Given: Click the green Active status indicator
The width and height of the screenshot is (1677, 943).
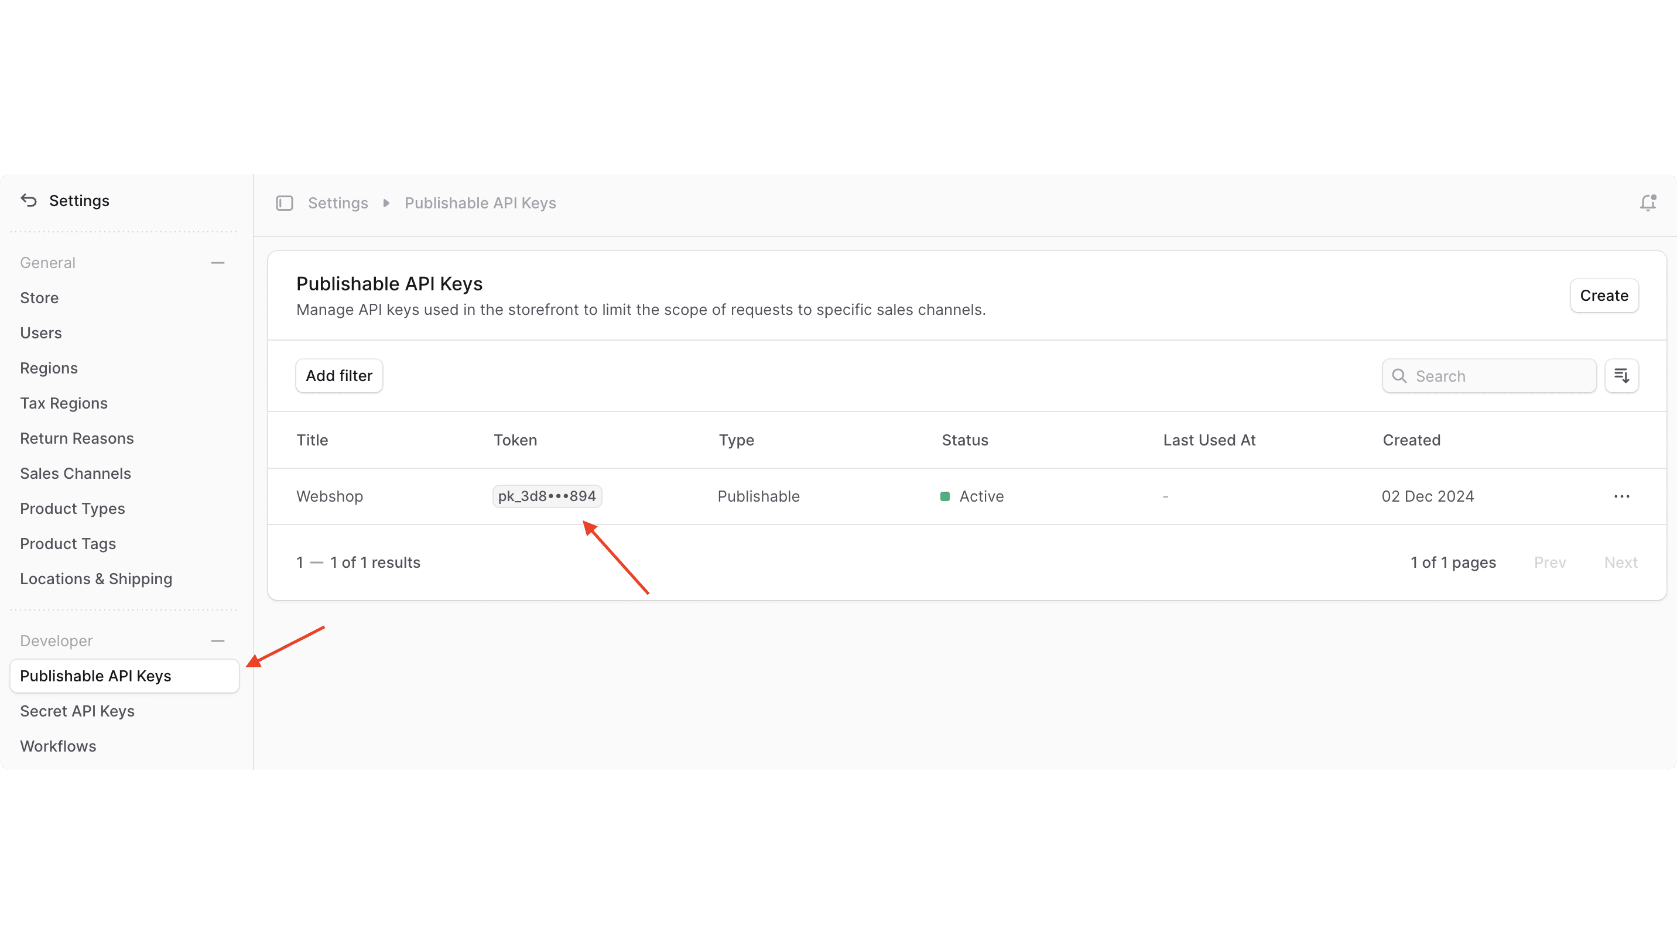Looking at the screenshot, I should click(x=946, y=496).
